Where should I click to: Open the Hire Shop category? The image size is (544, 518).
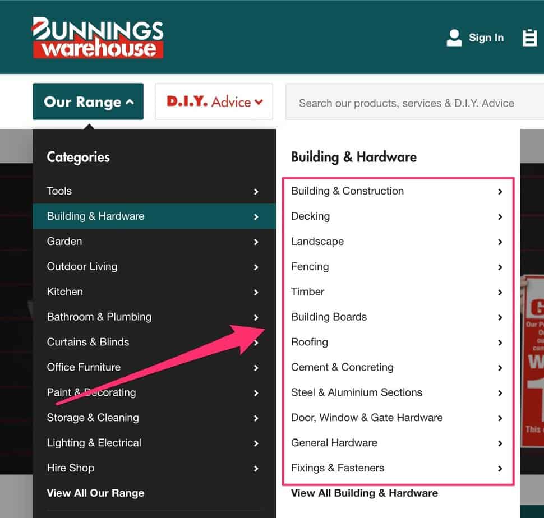71,468
